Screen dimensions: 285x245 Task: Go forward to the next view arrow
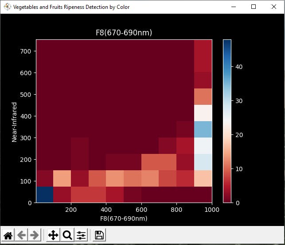coord(35,235)
